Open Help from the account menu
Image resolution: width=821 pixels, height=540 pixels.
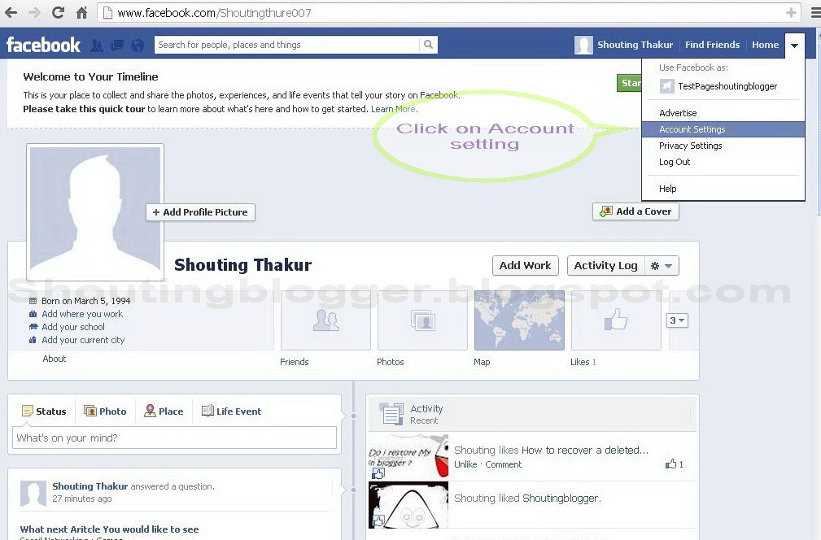723,189
